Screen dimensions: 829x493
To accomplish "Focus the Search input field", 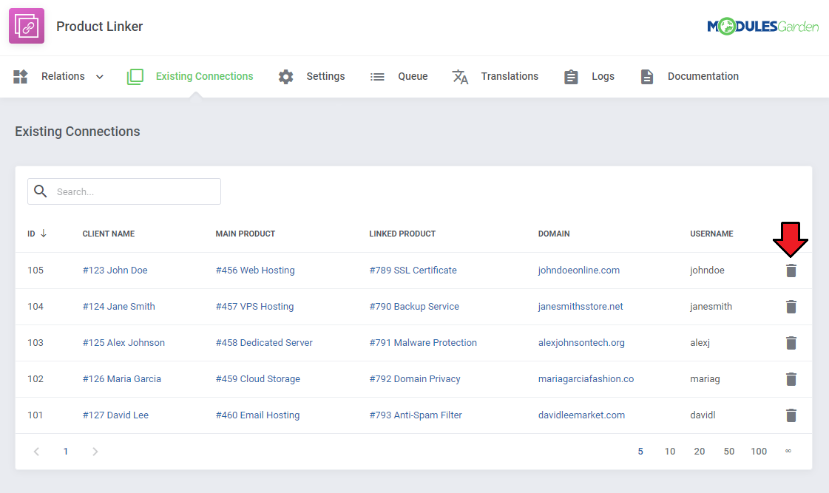I will (x=124, y=191).
